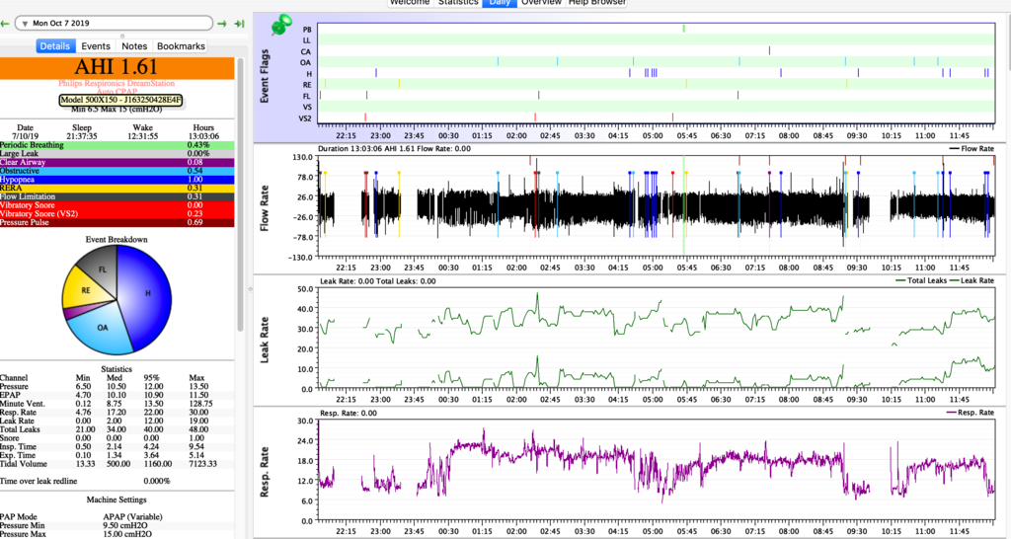Viewport: 1011px width, 539px height.
Task: Click the Hours 13:03:06 value
Action: pyautogui.click(x=203, y=136)
